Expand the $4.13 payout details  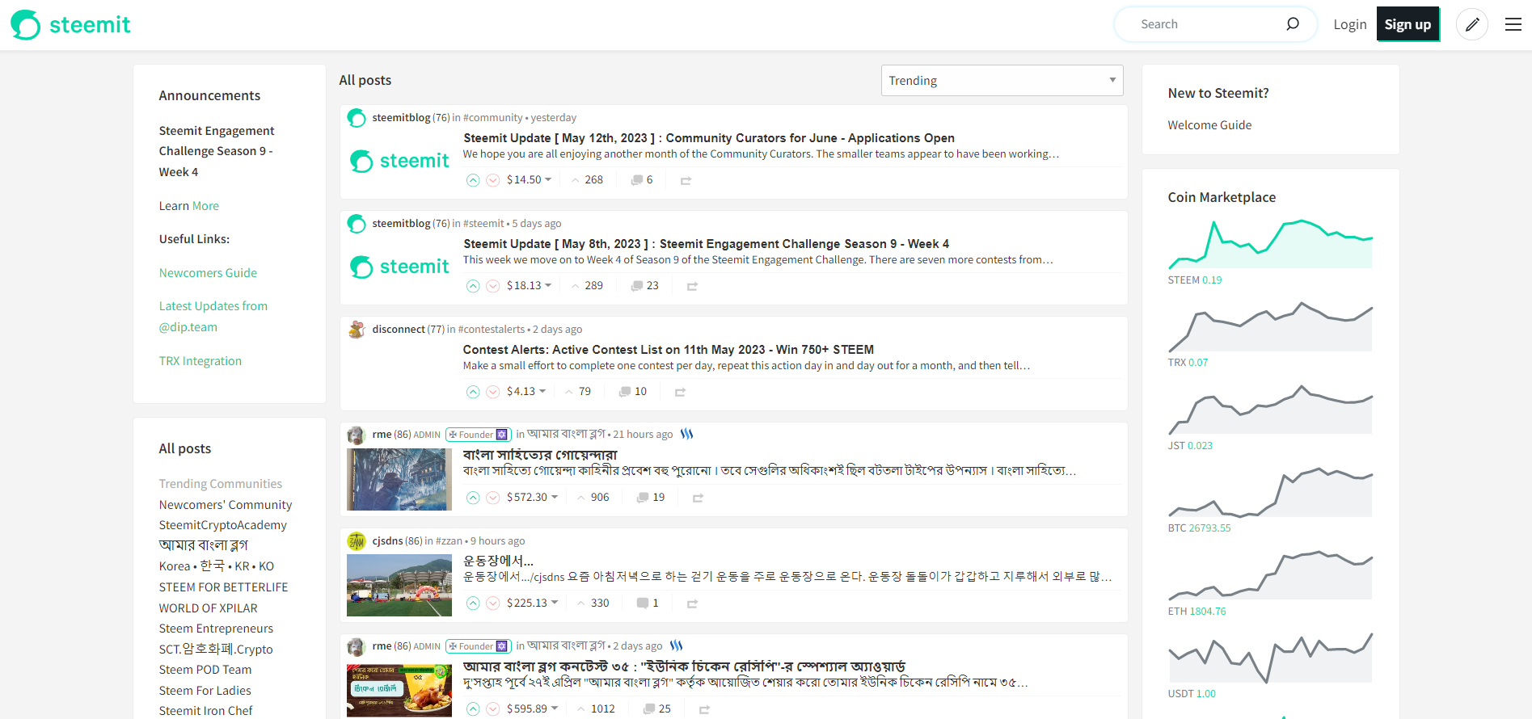(x=526, y=392)
